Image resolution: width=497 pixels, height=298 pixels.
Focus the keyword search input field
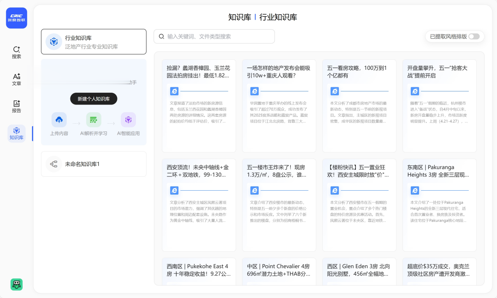click(x=214, y=36)
